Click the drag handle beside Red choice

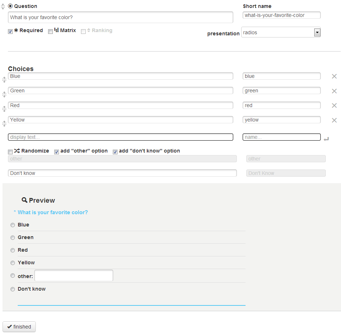pos(4,109)
